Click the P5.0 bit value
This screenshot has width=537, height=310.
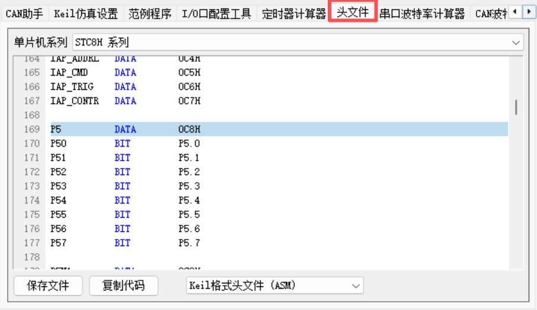tap(189, 144)
